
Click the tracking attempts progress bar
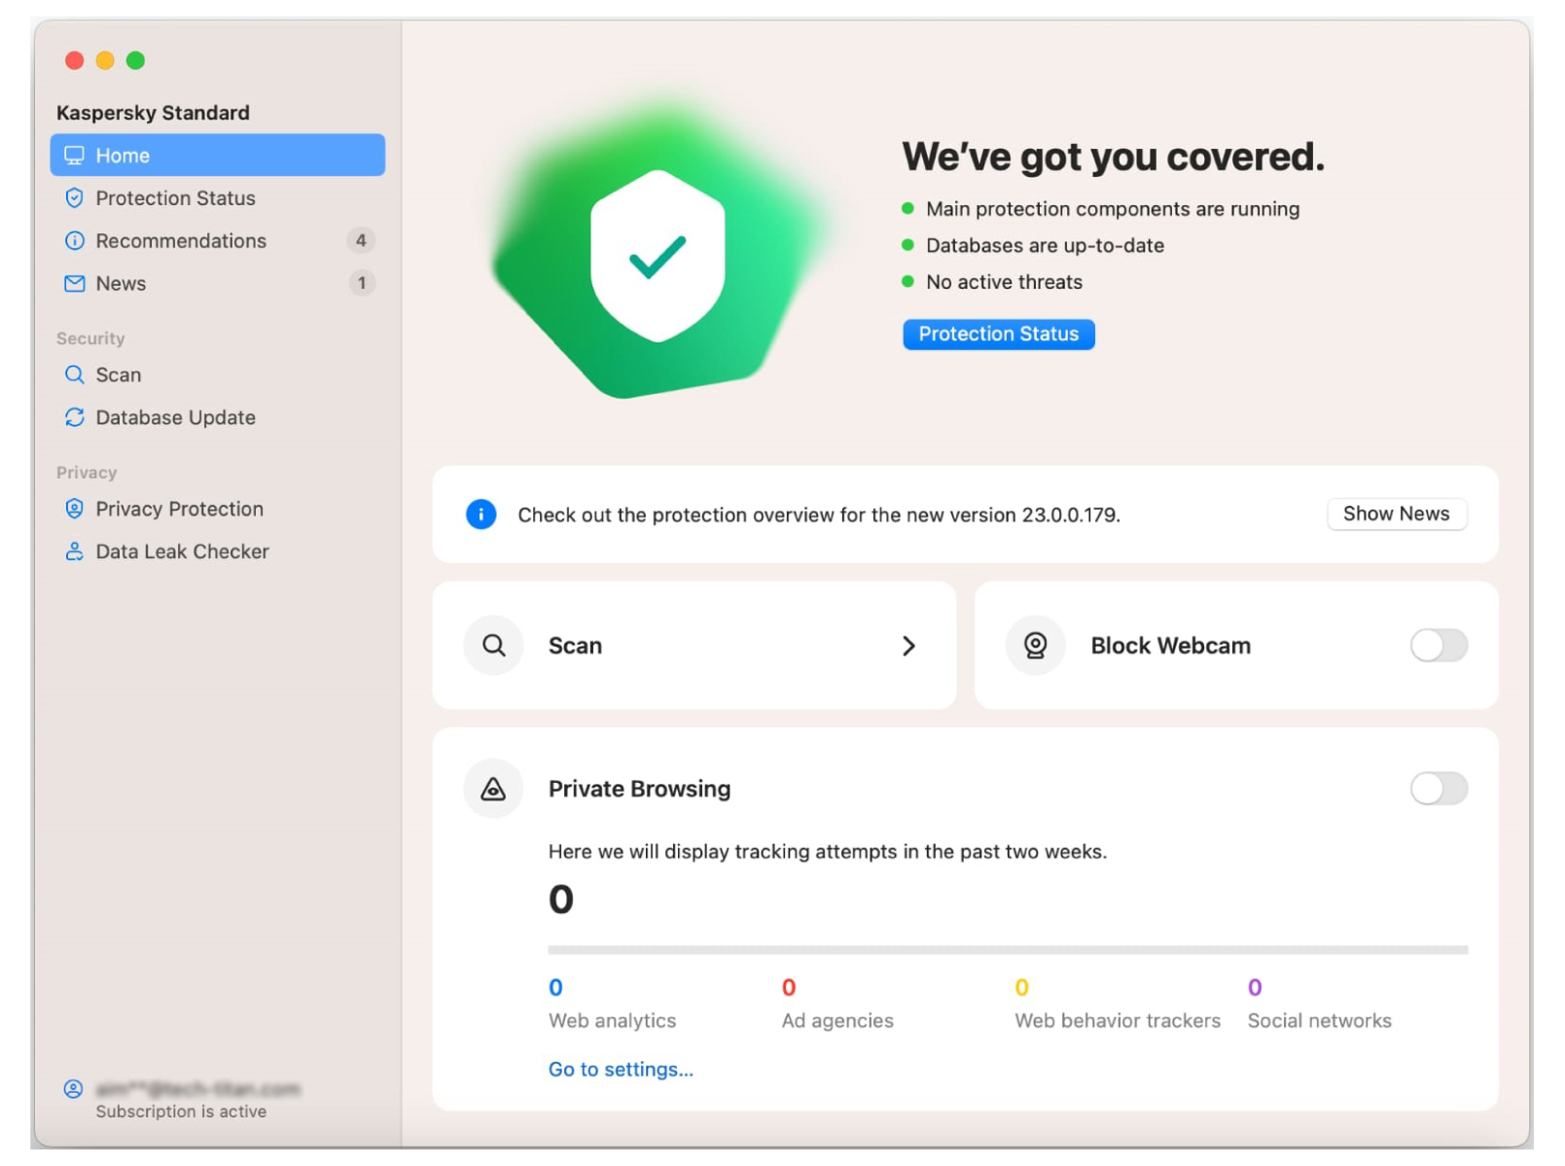point(1008,949)
